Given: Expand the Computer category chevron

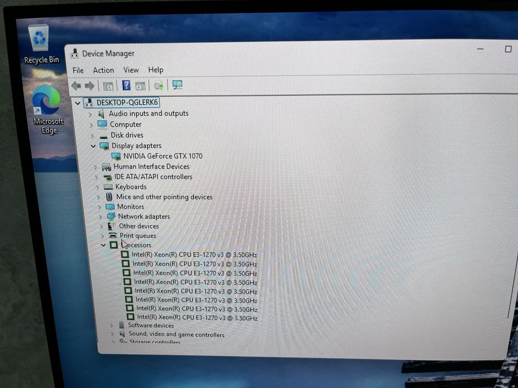Looking at the screenshot, I should click(x=91, y=125).
